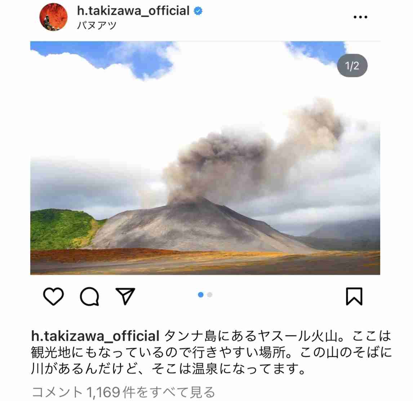Save the post with the bookmark icon
The height and width of the screenshot is (401, 413).
pyautogui.click(x=354, y=297)
